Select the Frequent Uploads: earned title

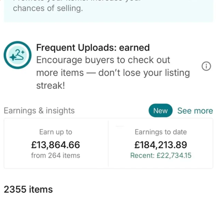point(93,48)
